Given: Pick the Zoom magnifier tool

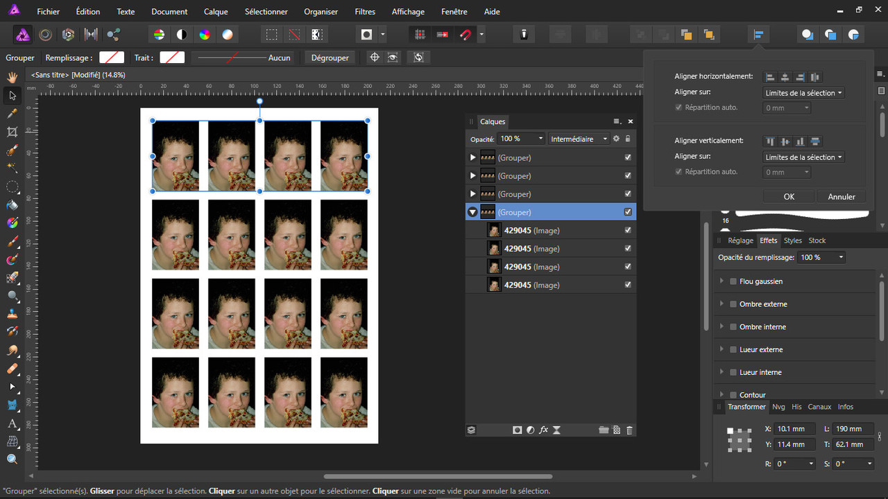Looking at the screenshot, I should click(x=12, y=459).
